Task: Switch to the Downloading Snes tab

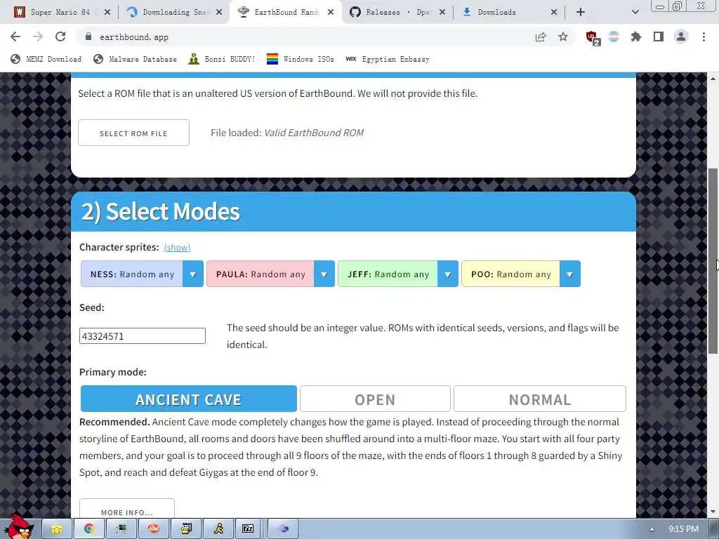Action: (174, 12)
